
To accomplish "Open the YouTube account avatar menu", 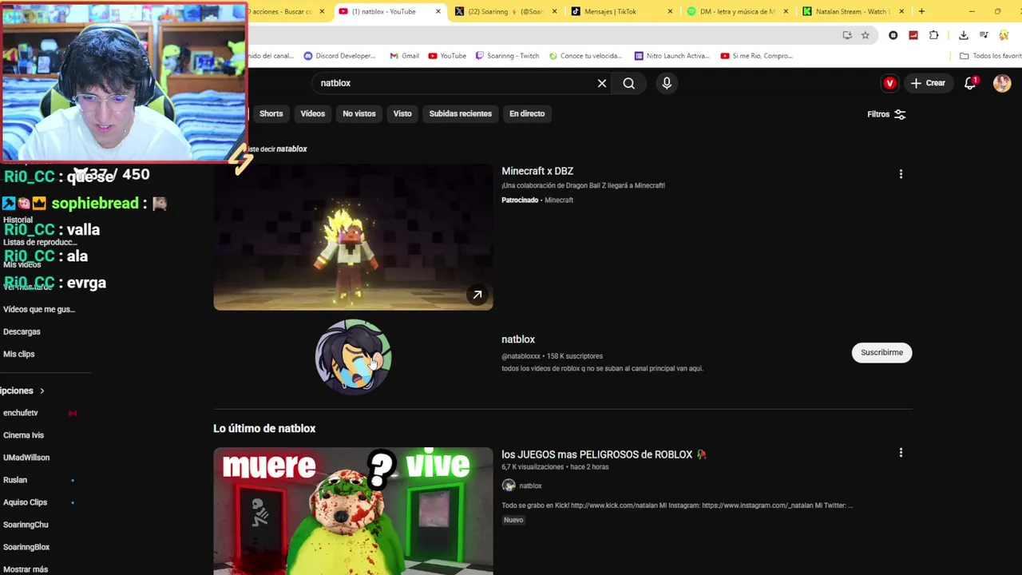I will [1002, 83].
